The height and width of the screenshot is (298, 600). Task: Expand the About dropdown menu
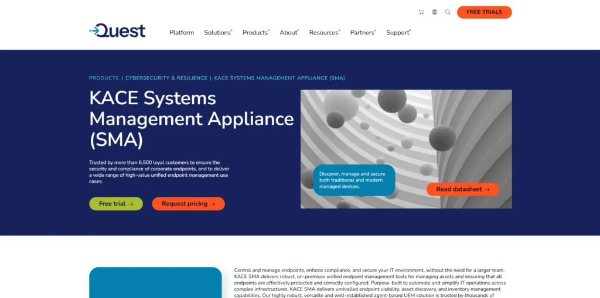[289, 33]
